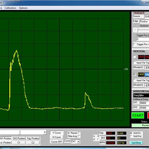Click the V Cursor button
Viewport: 149px width, 149px height.
pos(57,133)
